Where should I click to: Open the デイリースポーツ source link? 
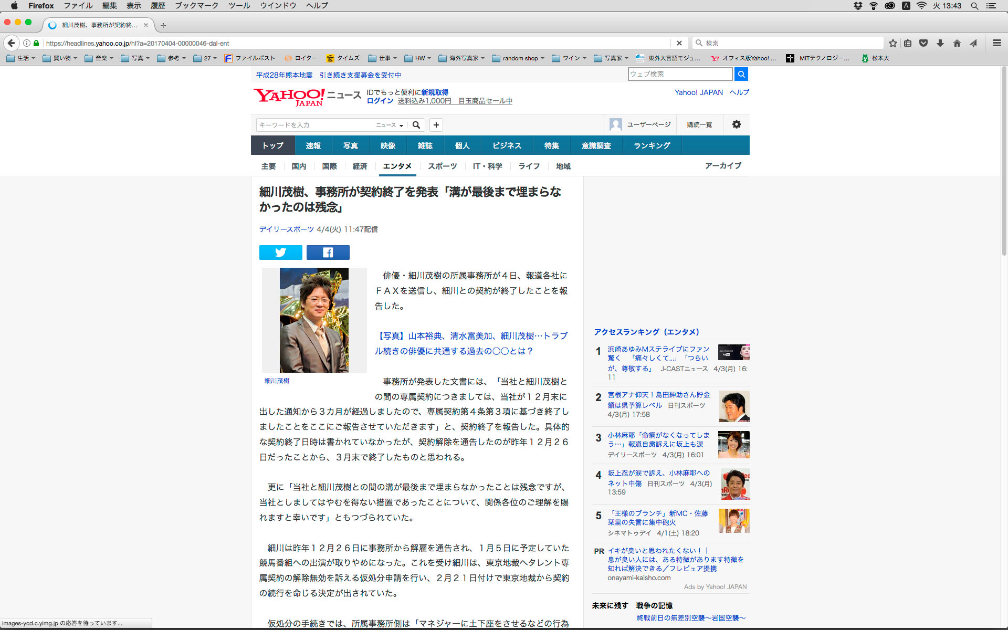point(286,229)
